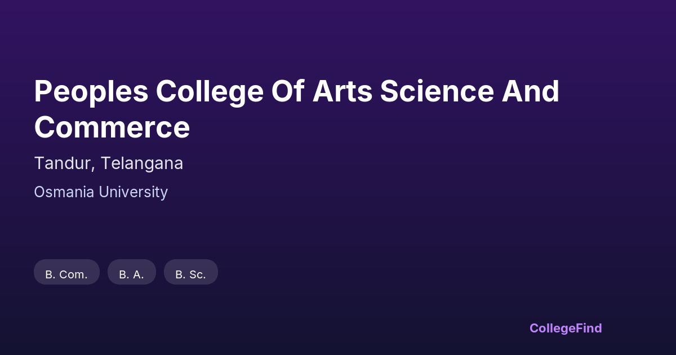Image resolution: width=676 pixels, height=355 pixels.
Task: Click the word College in the heading
Action: point(210,91)
